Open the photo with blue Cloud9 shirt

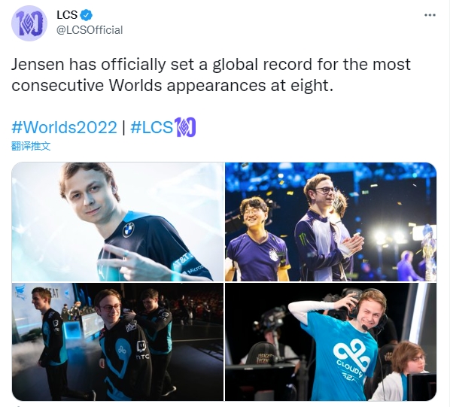pos(330,342)
